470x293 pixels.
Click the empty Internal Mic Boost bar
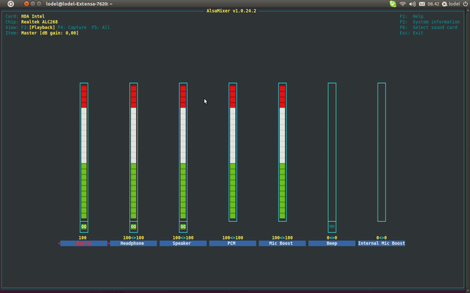coord(382,152)
